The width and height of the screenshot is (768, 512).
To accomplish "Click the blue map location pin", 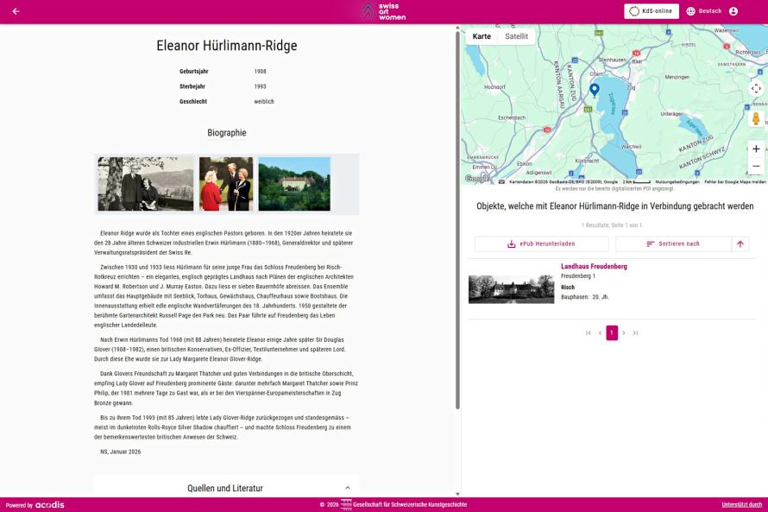I will tap(595, 90).
